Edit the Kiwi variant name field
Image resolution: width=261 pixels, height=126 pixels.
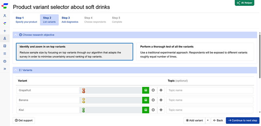click(x=48, y=110)
